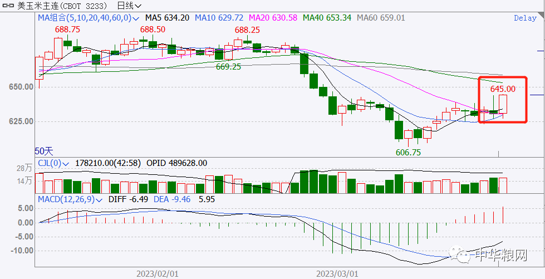Click the 5.00 MACD axis label
Screen dimensions: 545x279
26,208
